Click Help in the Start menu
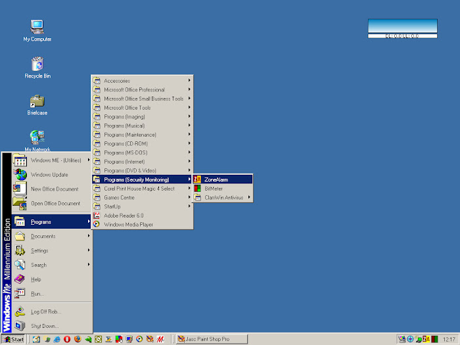Screen dimensions: 460x345 pyautogui.click(x=52, y=279)
